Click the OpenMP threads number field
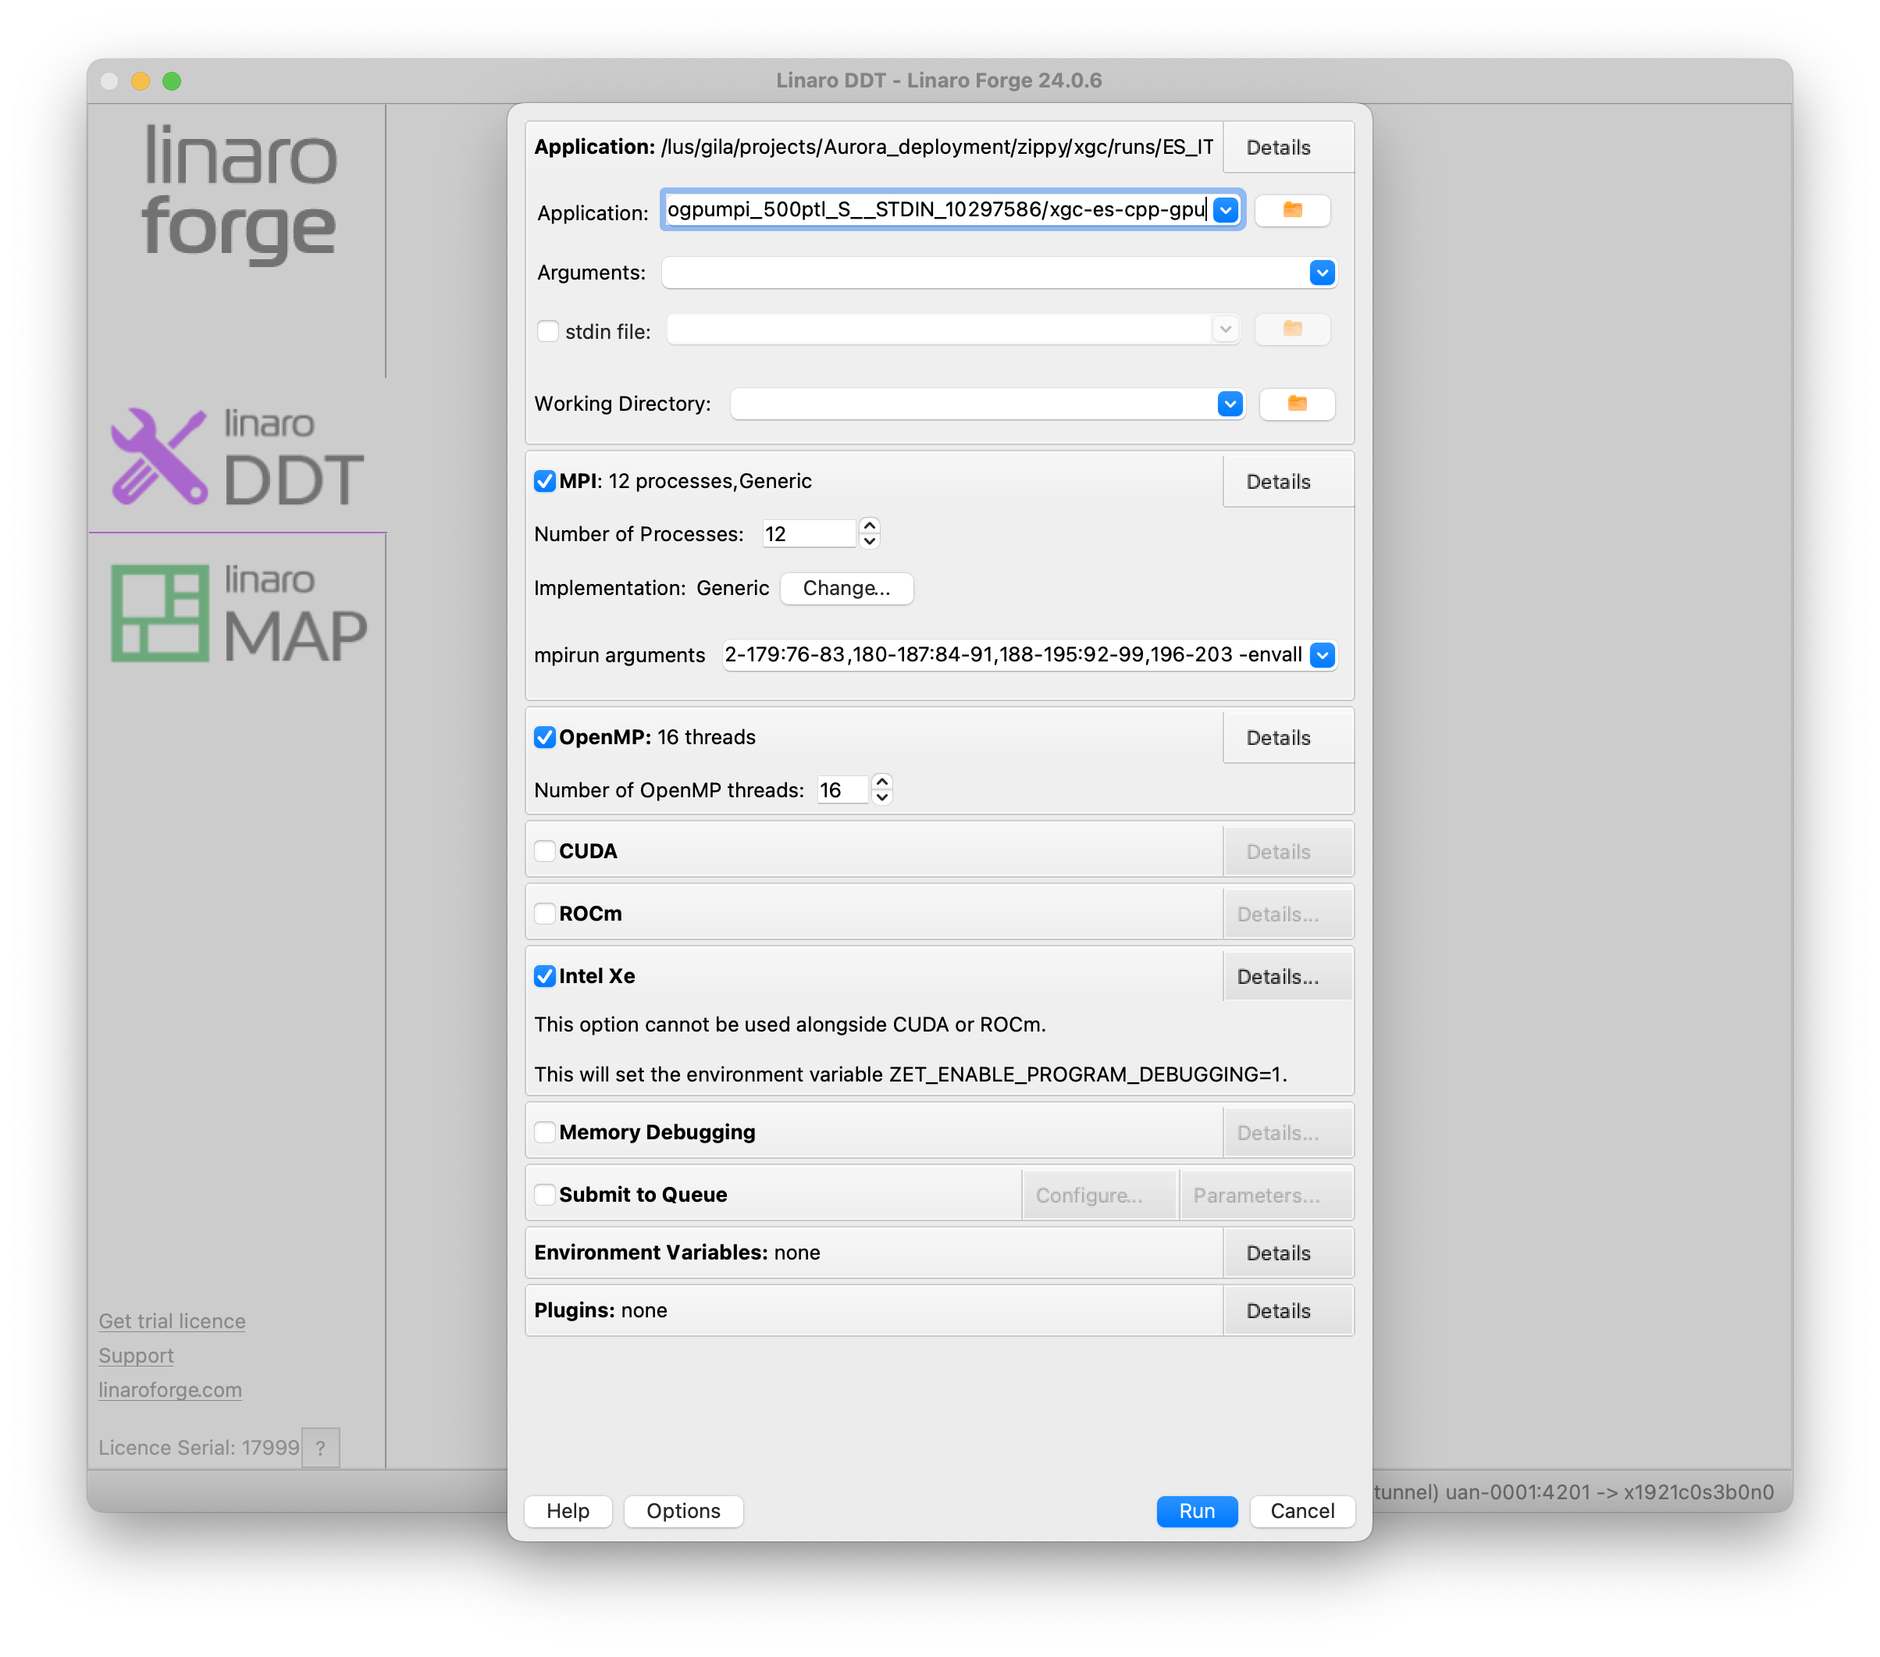The width and height of the screenshot is (1880, 1657). [842, 790]
